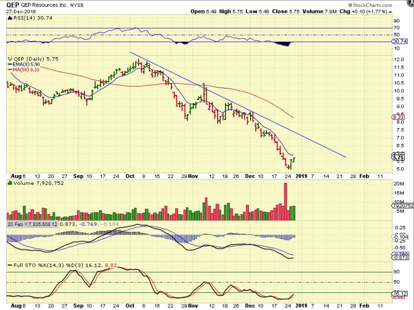
Task: Click the tallest red volume bar
Action: coord(285,202)
